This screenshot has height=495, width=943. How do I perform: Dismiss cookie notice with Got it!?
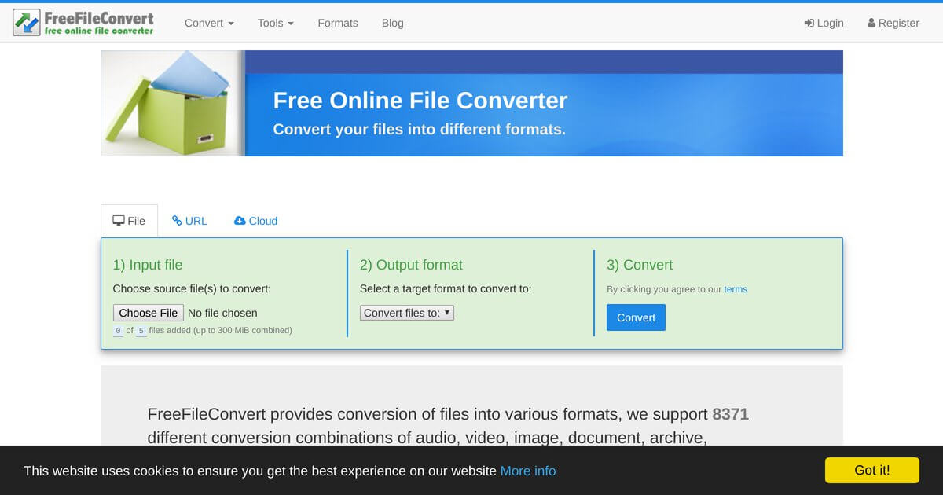(872, 470)
